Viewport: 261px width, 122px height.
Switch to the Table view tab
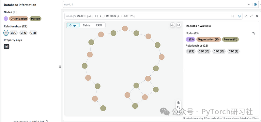pyautogui.click(x=86, y=25)
